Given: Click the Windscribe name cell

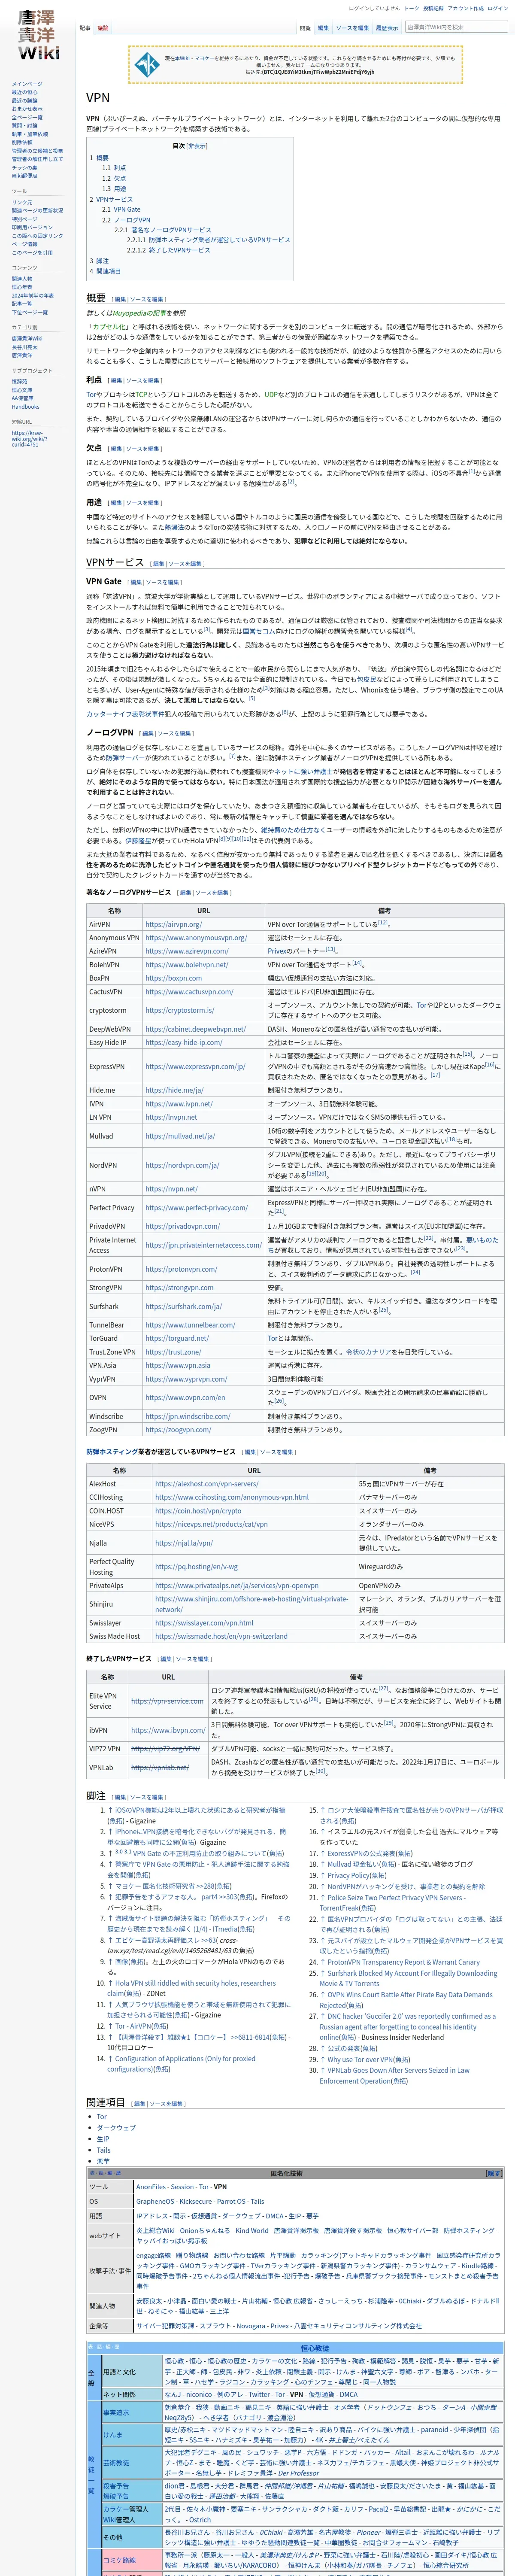Looking at the screenshot, I should [114, 1416].
